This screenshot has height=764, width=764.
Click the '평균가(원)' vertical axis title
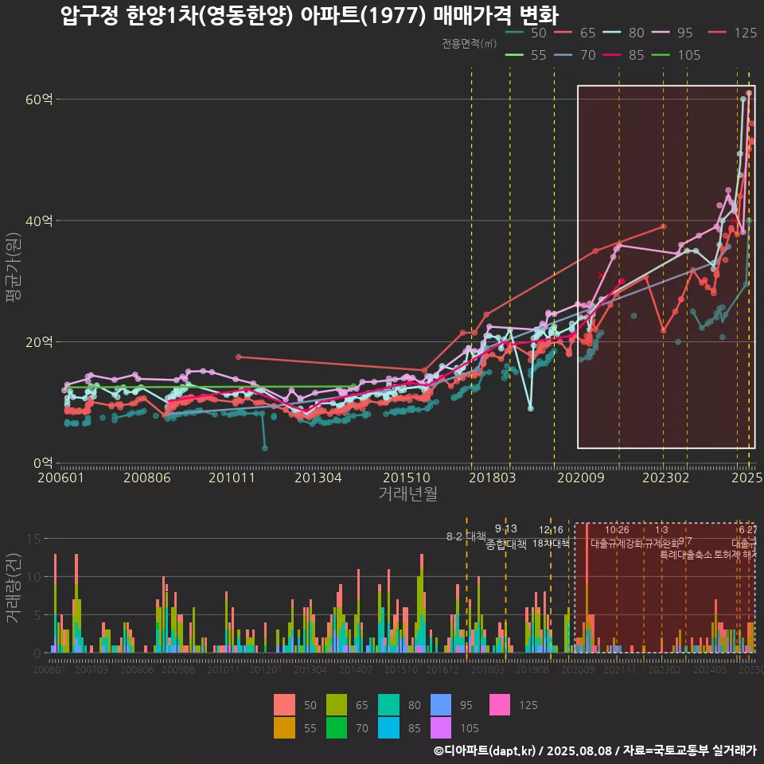(x=14, y=267)
